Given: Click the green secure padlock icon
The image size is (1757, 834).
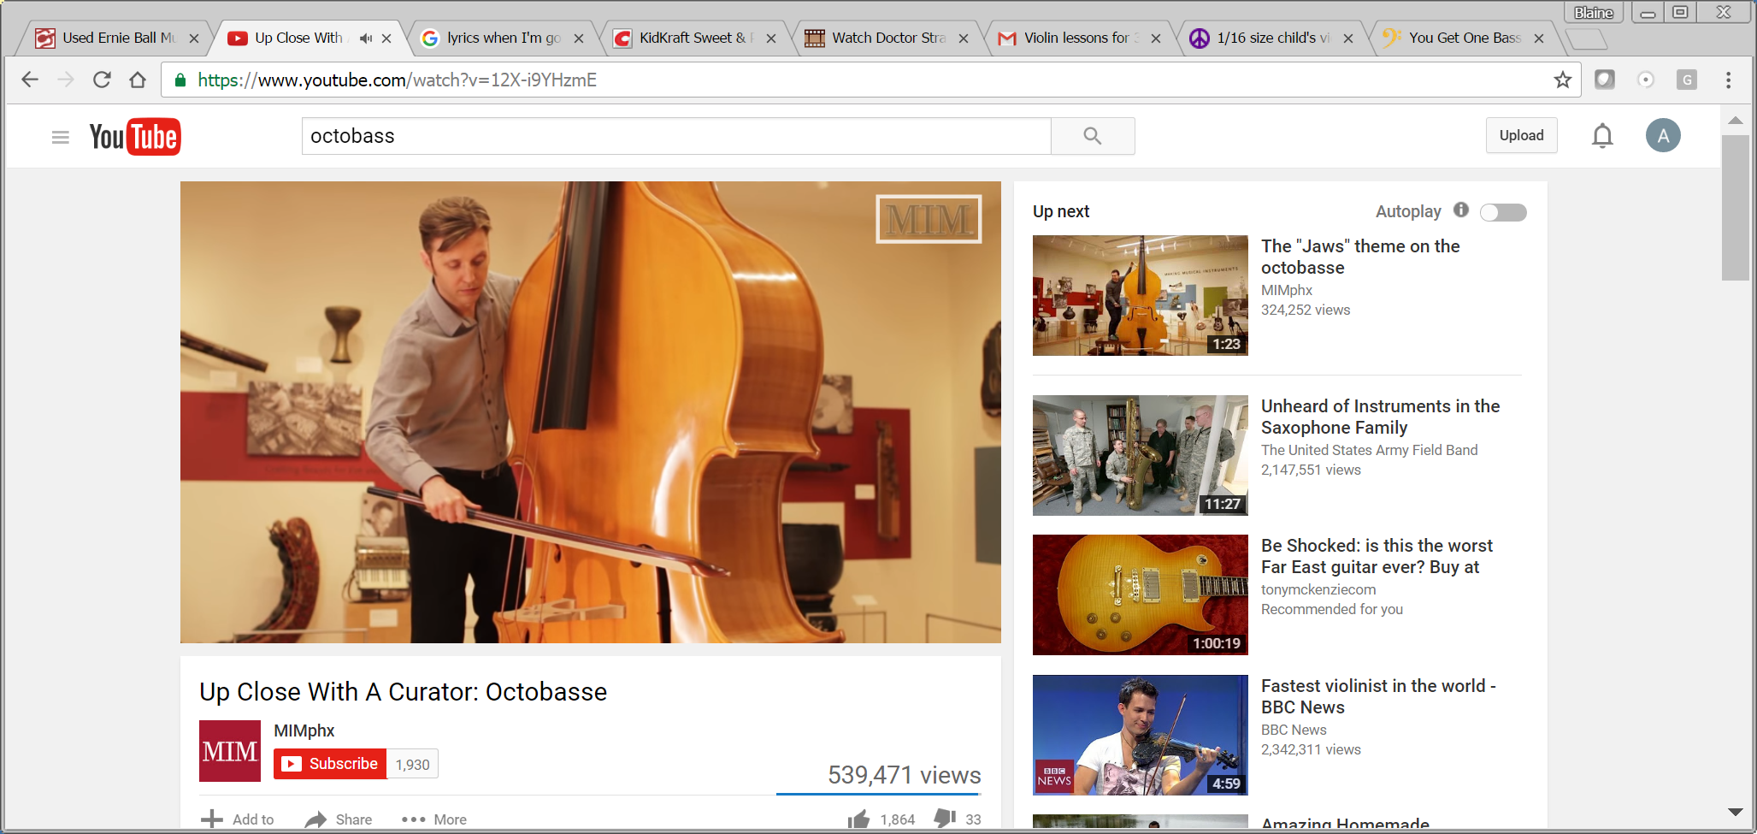Looking at the screenshot, I should click(x=180, y=80).
